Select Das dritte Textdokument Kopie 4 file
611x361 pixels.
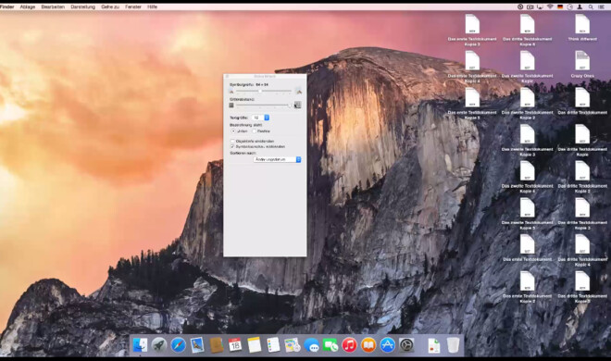582,251
